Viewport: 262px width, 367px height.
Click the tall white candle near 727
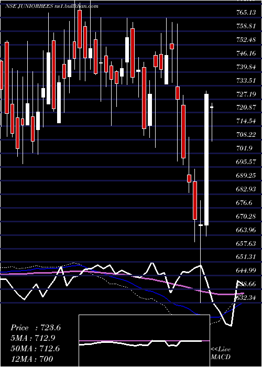[x=206, y=159]
